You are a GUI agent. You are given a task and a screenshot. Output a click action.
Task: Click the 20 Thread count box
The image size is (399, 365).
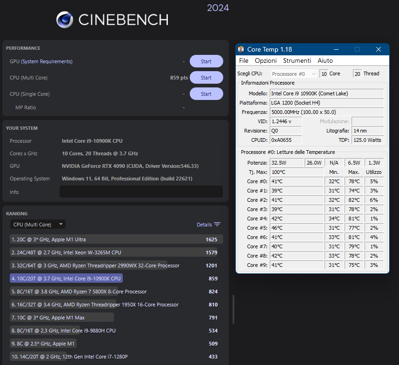coord(357,74)
